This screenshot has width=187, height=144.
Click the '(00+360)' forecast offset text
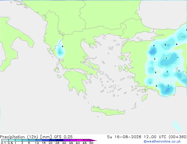178,137
